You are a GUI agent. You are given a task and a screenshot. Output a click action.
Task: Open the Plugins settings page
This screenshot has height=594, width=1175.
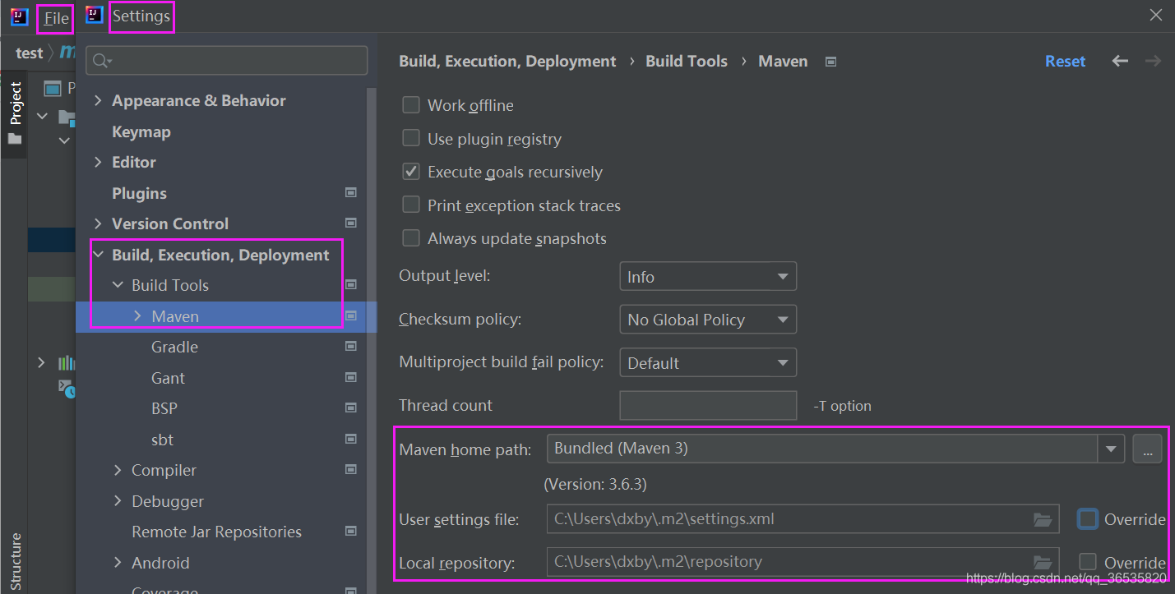pyautogui.click(x=139, y=193)
